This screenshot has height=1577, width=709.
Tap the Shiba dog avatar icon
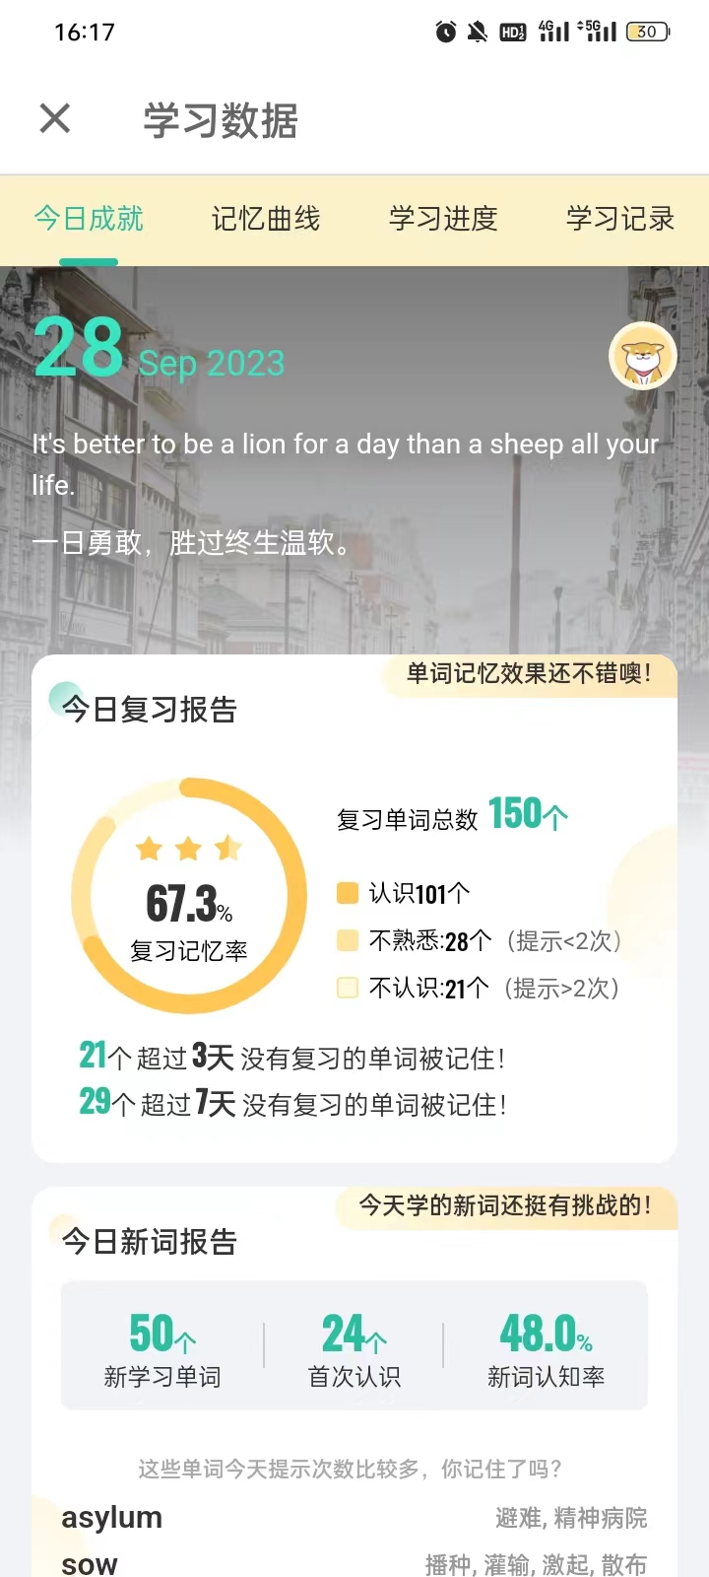point(643,356)
